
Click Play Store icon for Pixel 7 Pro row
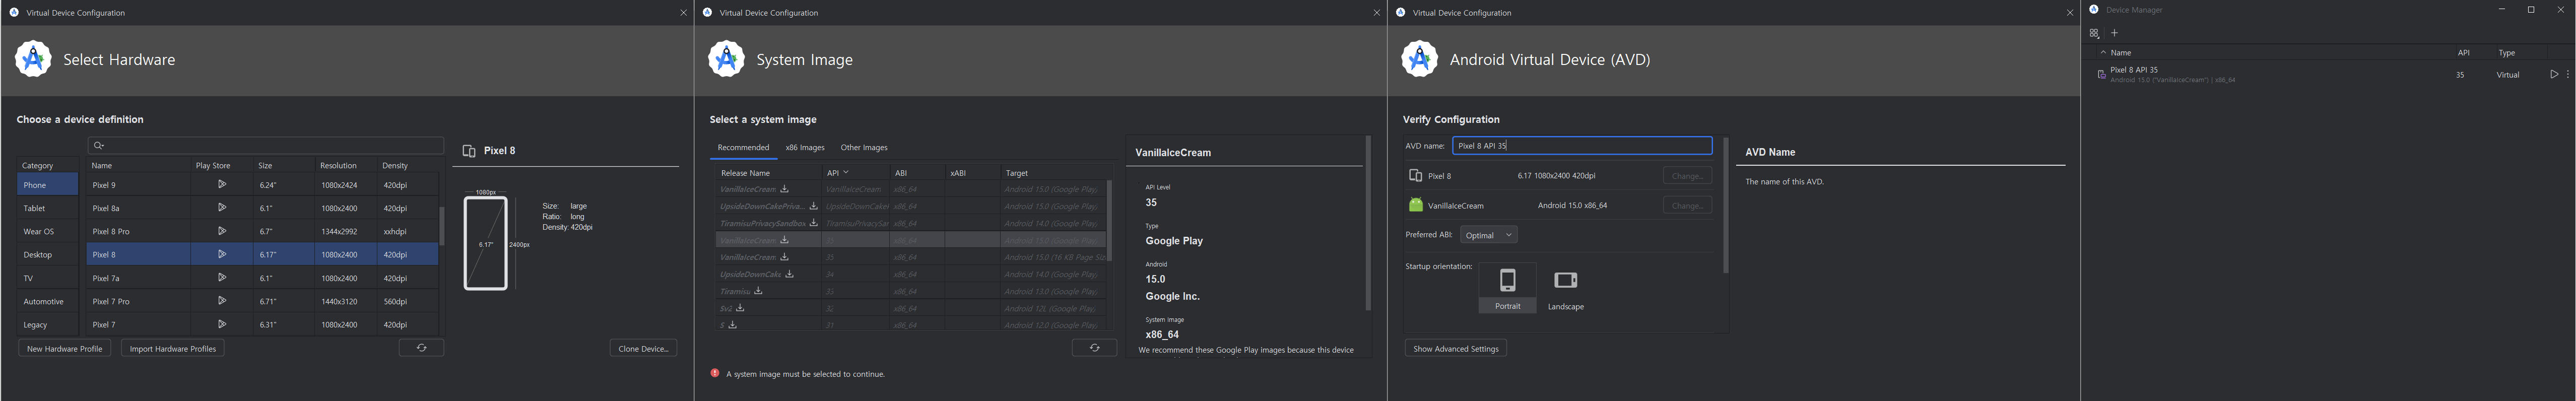coord(222,301)
